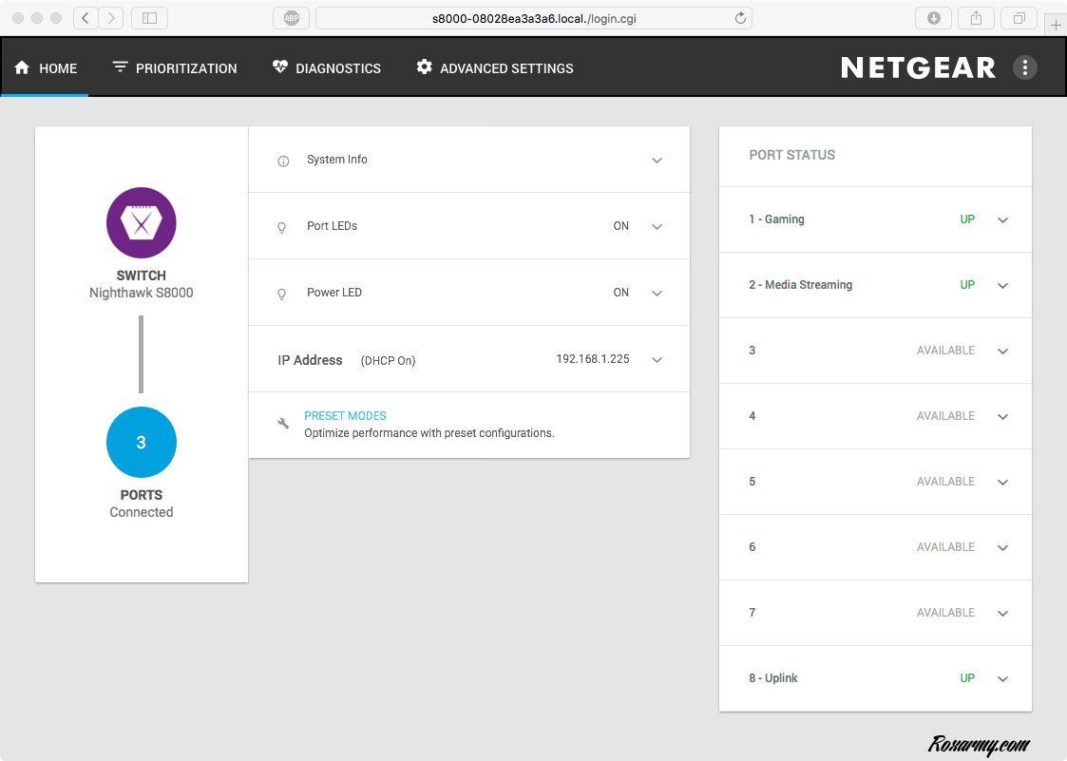Click the wrench icon beside Preset Modes
Viewport: 1067px width, 761px height.
click(283, 424)
